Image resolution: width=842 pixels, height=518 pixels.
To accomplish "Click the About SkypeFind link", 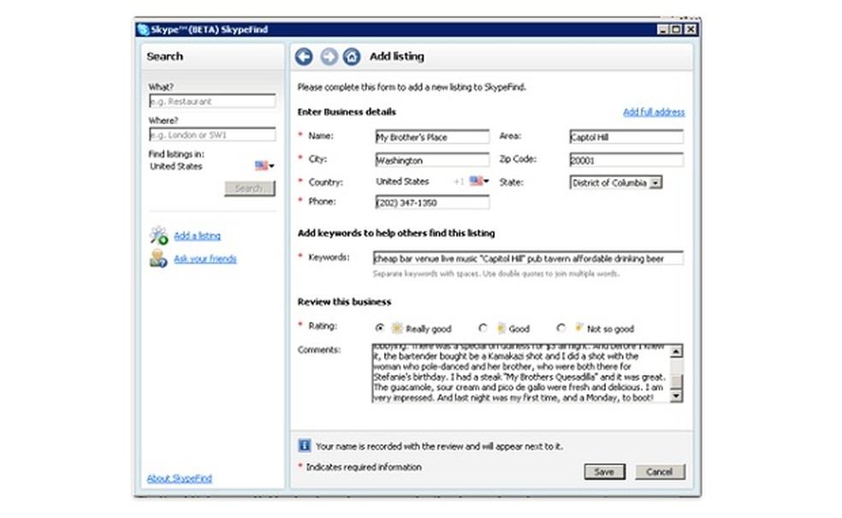I will tap(178, 479).
